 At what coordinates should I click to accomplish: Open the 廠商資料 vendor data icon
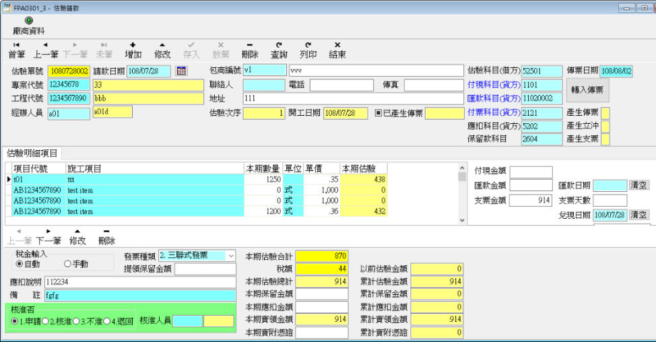[x=28, y=26]
